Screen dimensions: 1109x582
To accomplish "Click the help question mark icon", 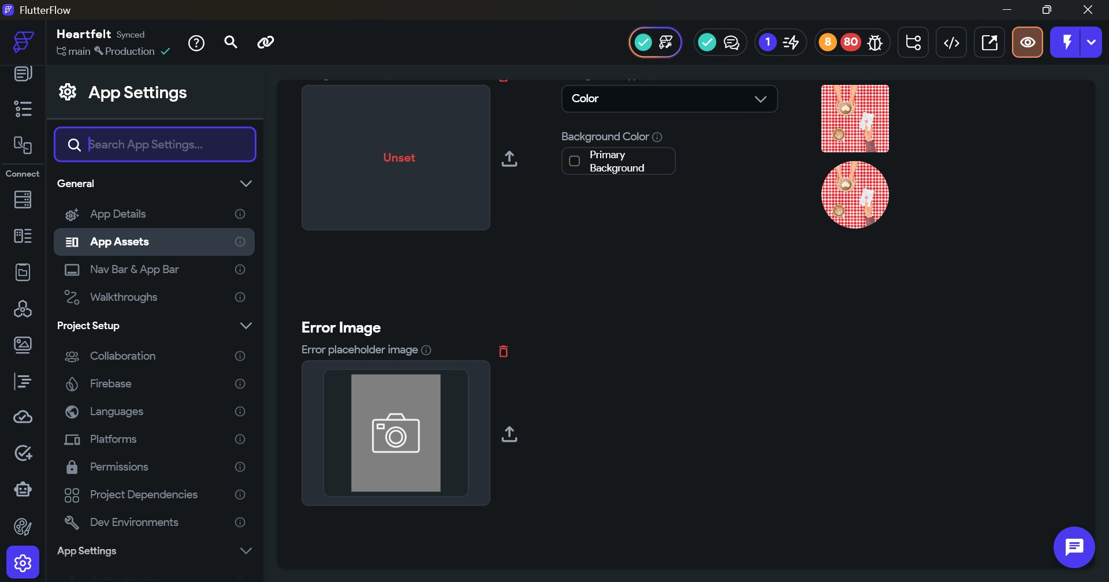I will pos(196,43).
